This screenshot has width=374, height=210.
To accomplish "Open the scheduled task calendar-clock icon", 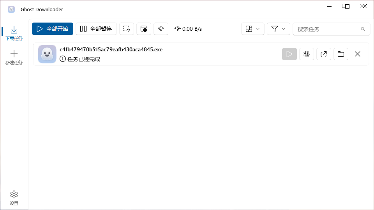I will click(144, 29).
